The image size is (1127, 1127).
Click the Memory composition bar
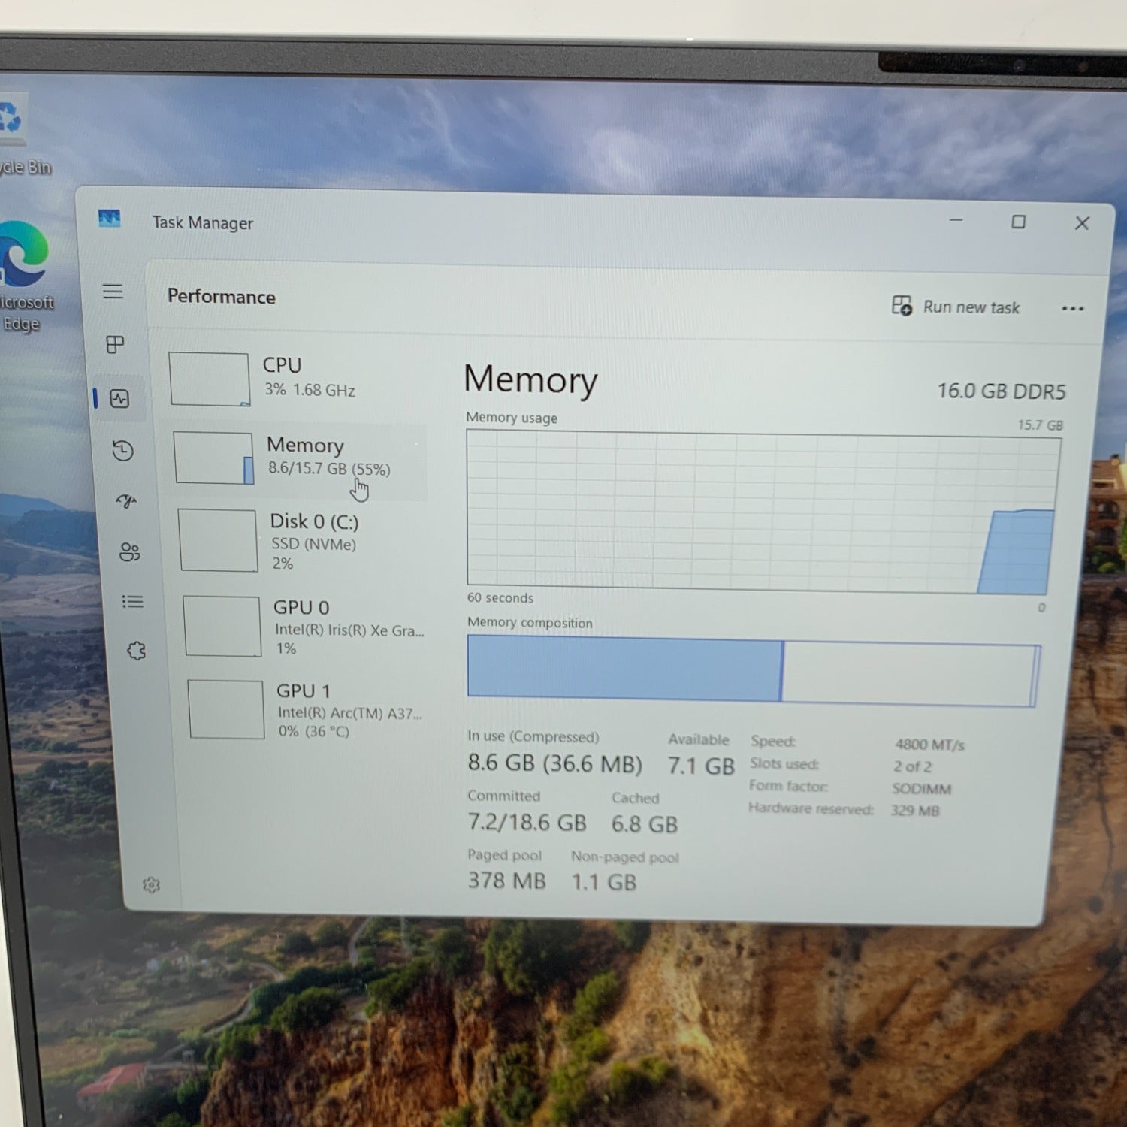tap(754, 670)
